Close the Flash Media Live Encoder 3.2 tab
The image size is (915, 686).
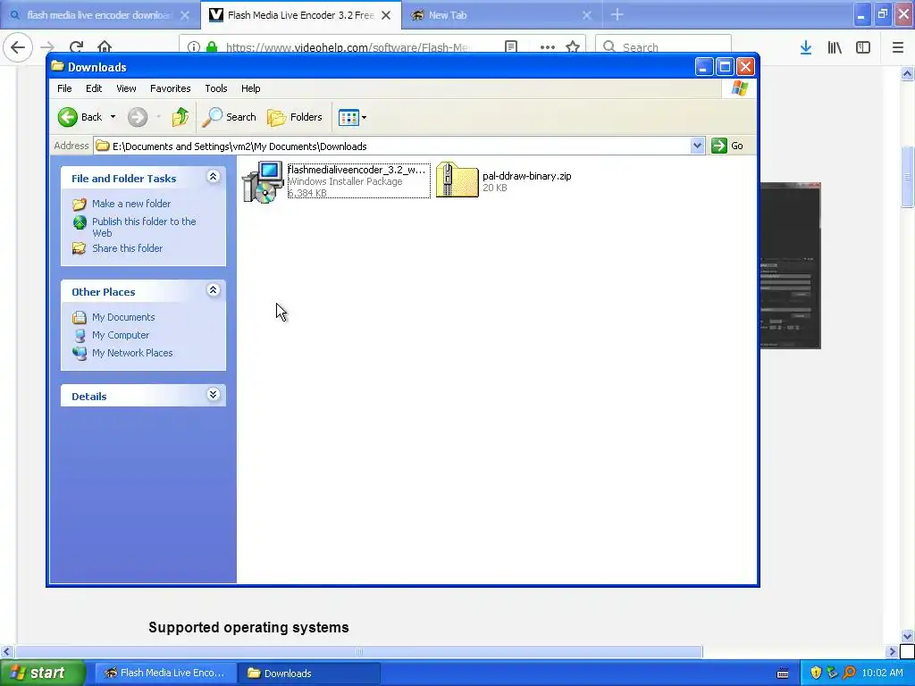point(386,16)
